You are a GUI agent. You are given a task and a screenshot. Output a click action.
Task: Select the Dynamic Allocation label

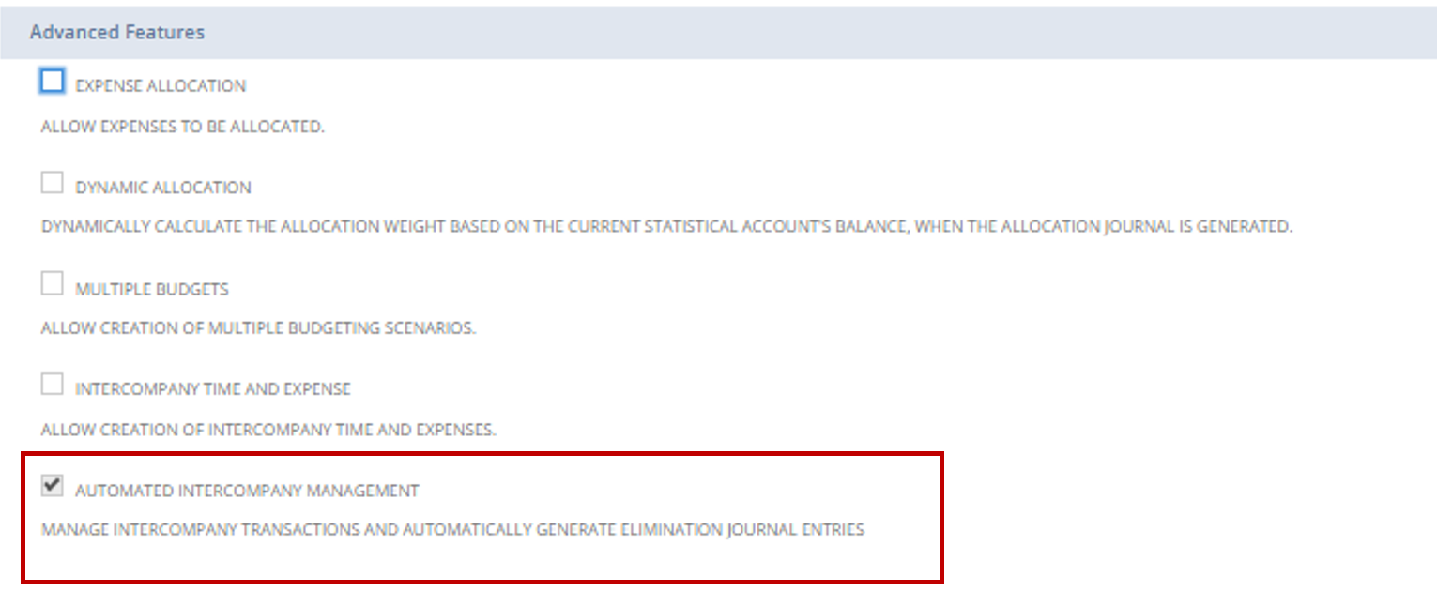click(163, 188)
